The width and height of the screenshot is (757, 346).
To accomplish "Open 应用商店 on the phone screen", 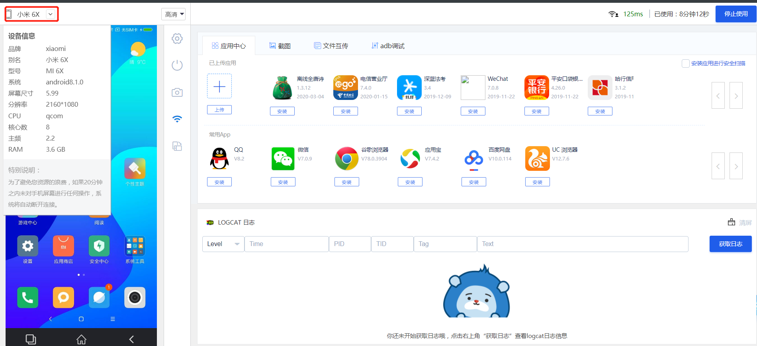I will (63, 246).
